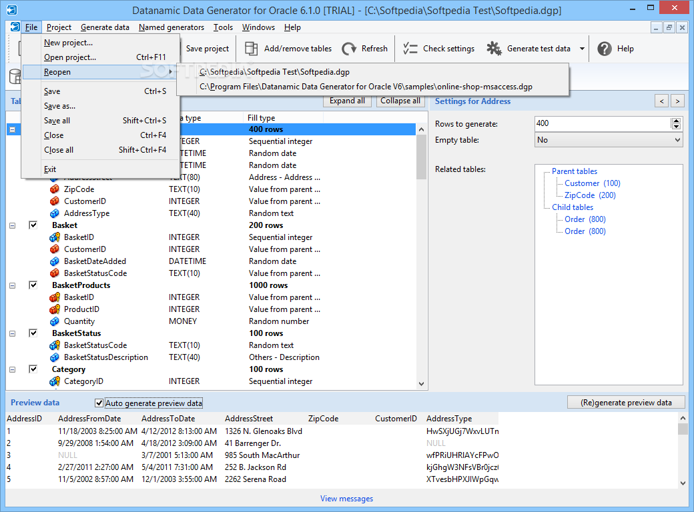694x512 pixels.
Task: Click the Refresh arrow icon
Action: [x=349, y=49]
